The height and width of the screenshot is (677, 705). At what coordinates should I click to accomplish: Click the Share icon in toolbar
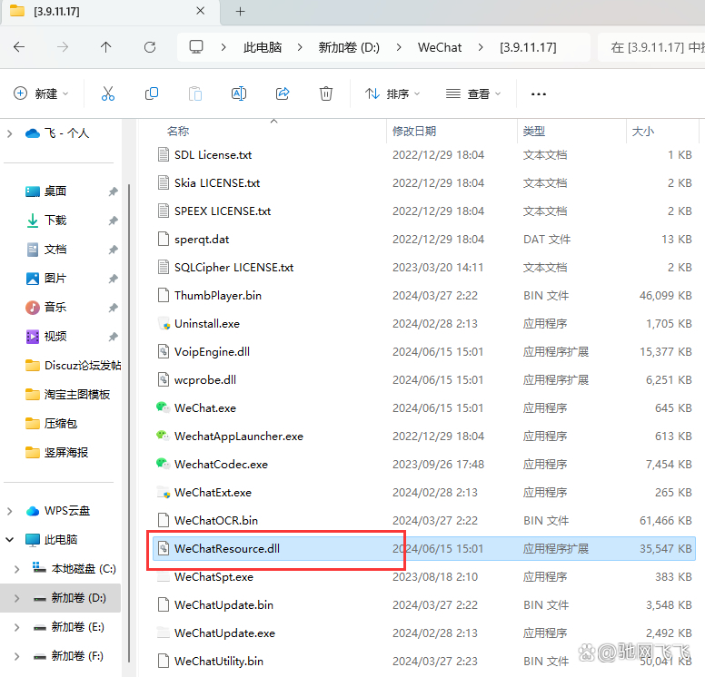283,93
